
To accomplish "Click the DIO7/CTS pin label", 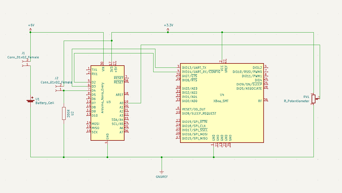I will [x=190, y=76].
